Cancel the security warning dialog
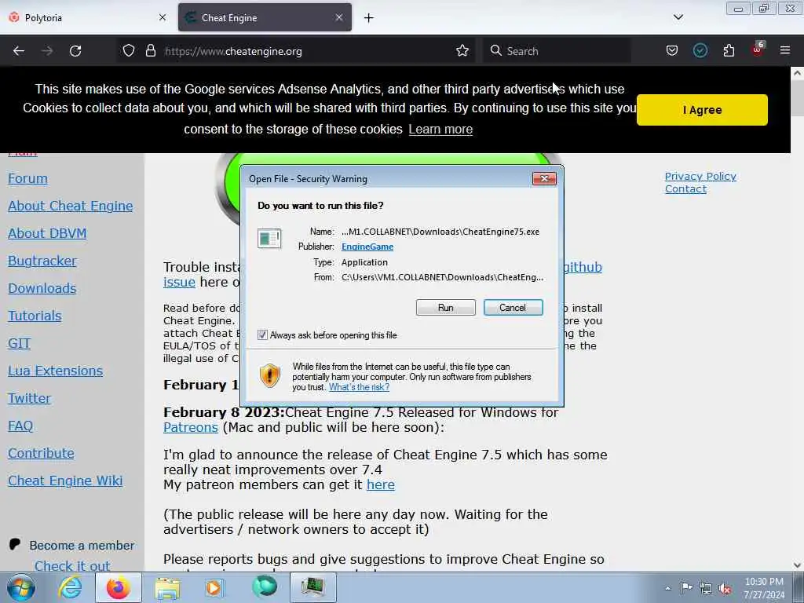804x603 pixels. 513,308
